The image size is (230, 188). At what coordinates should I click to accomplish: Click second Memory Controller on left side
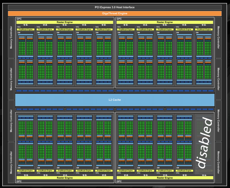click(x=11, y=79)
